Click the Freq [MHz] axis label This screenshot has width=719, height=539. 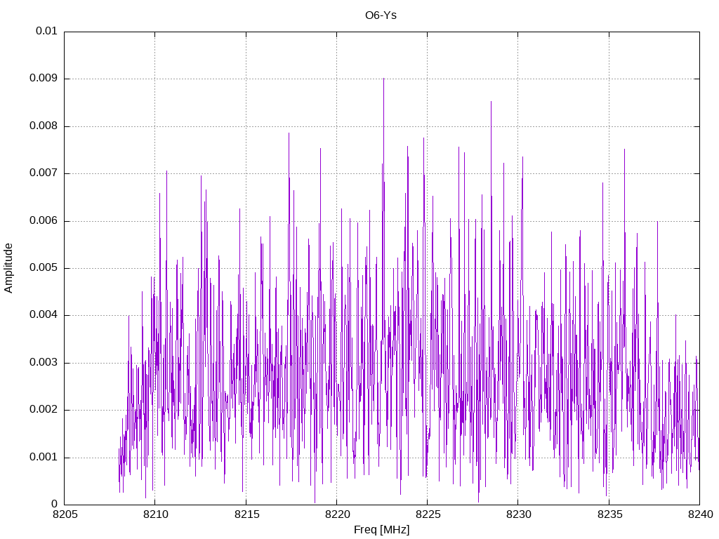(381, 530)
